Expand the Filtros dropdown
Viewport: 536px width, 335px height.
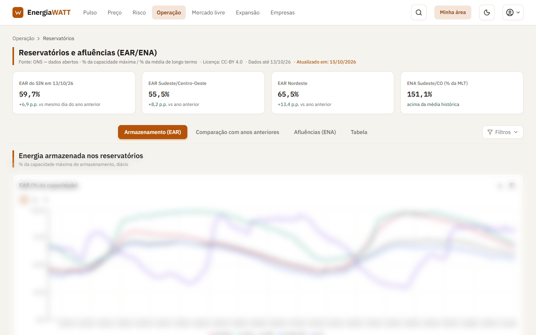click(x=503, y=132)
